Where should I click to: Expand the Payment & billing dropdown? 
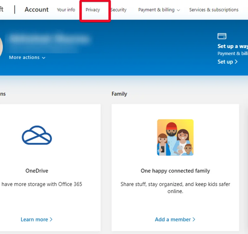[x=159, y=10]
